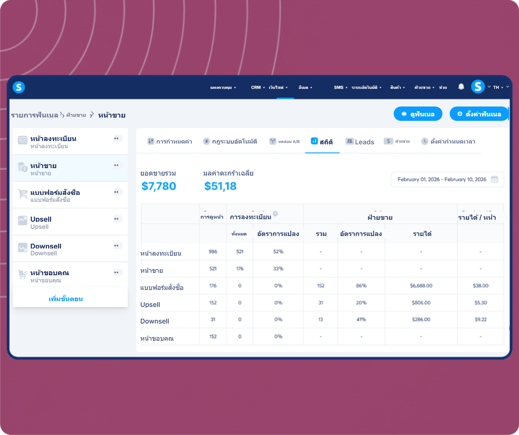Open the notifications bell
This screenshot has width=519, height=435.
click(x=461, y=87)
